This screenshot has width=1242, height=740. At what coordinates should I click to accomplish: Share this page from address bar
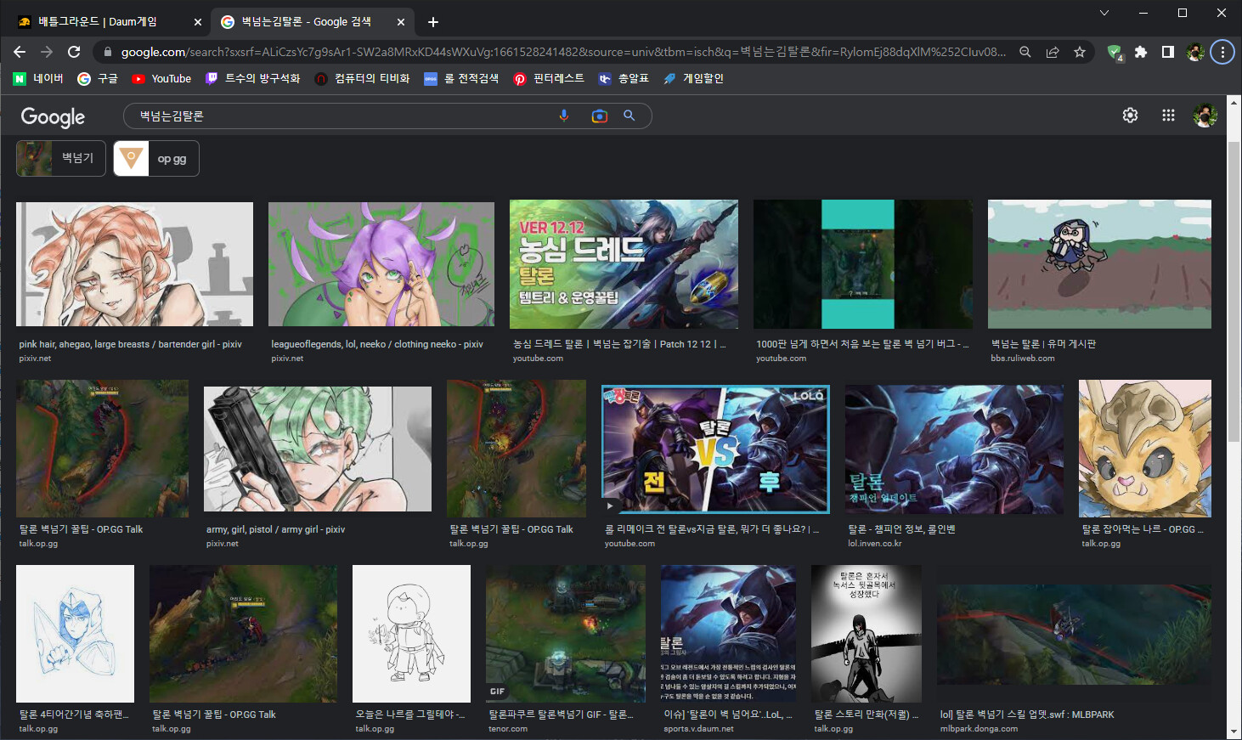[1053, 52]
